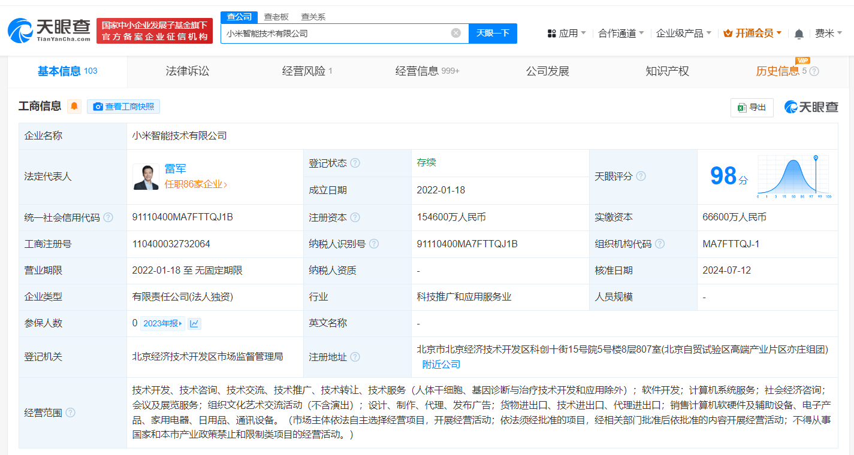Open Lei Jun's profile photo
Image resolution: width=854 pixels, height=455 pixels.
146,177
